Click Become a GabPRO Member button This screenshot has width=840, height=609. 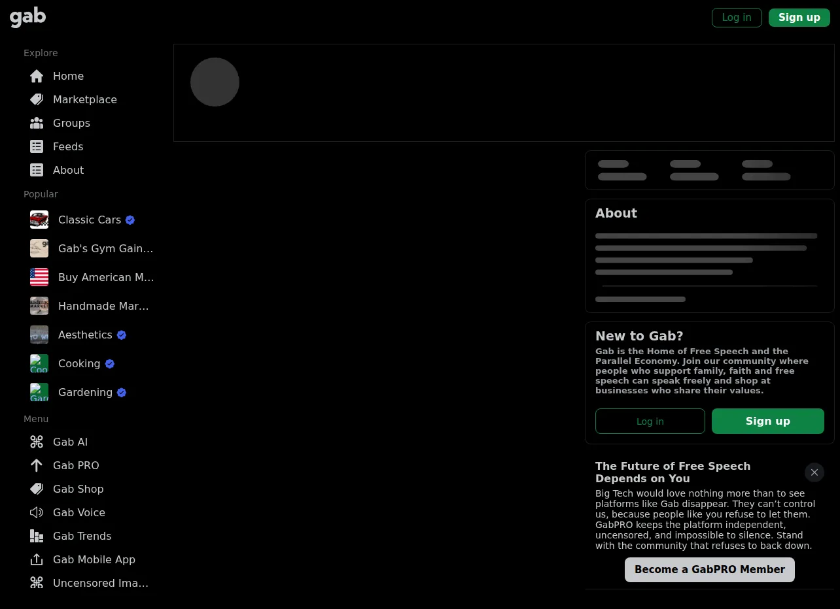tap(710, 570)
